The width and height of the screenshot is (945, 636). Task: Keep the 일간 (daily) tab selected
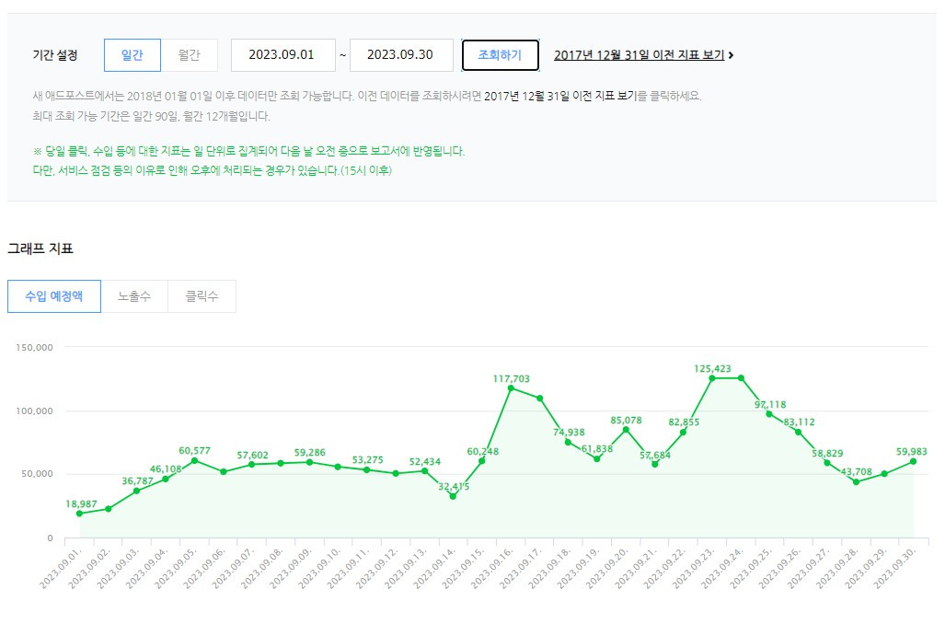click(132, 54)
